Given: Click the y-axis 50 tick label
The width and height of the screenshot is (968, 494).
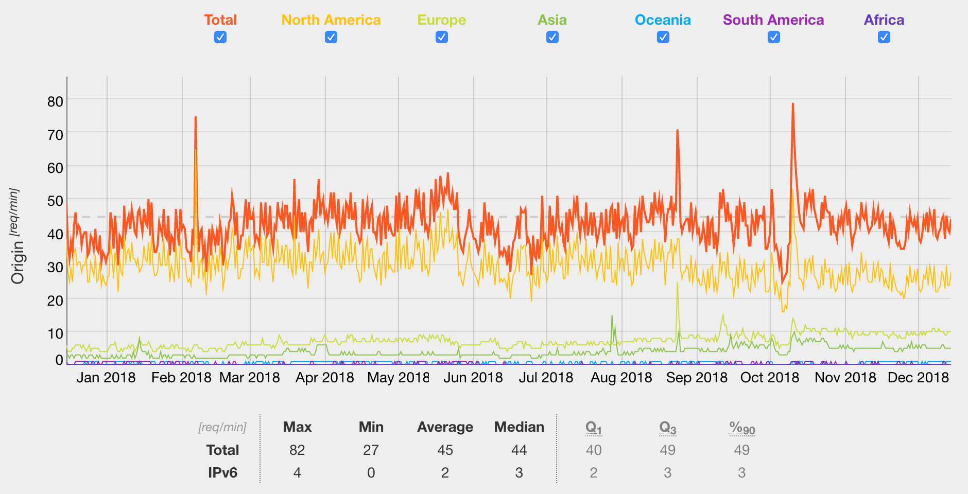Looking at the screenshot, I should 55,201.
